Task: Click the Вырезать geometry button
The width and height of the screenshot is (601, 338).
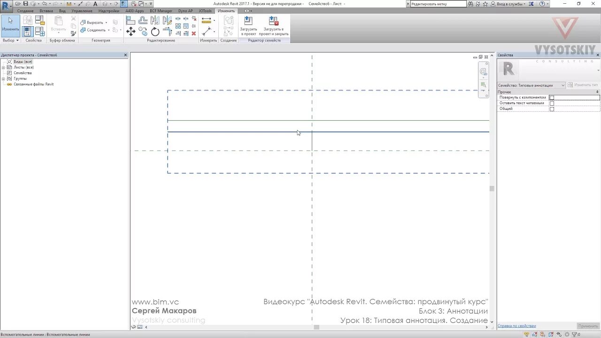Action: point(92,23)
